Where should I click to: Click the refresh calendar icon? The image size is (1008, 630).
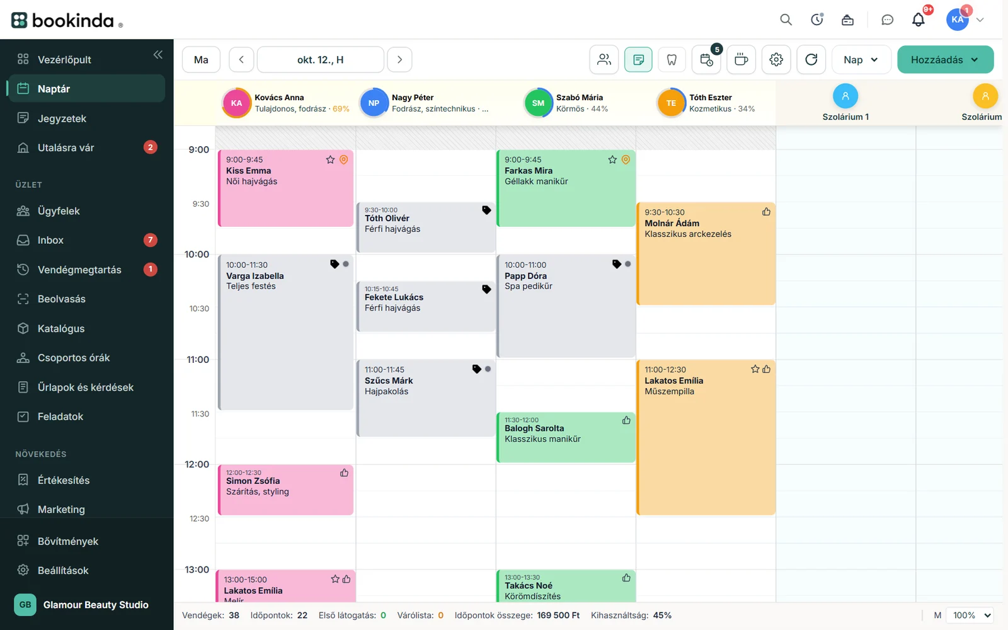click(x=811, y=60)
